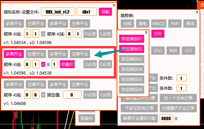Viewport: 204px width, 129px height.
Task: Toggle 多单开仓 in first condition row
Action: [14, 24]
